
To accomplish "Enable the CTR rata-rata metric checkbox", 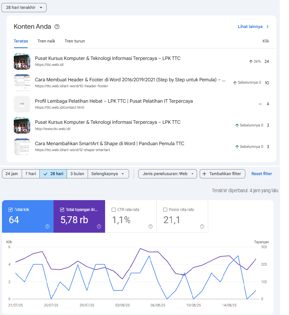I will click(x=113, y=209).
